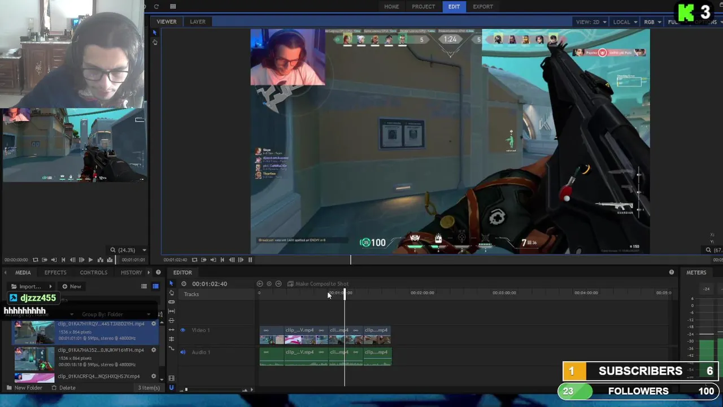Screen dimensions: 723x407
Task: Jump to previous edit point arrow icon
Action: pyautogui.click(x=260, y=284)
